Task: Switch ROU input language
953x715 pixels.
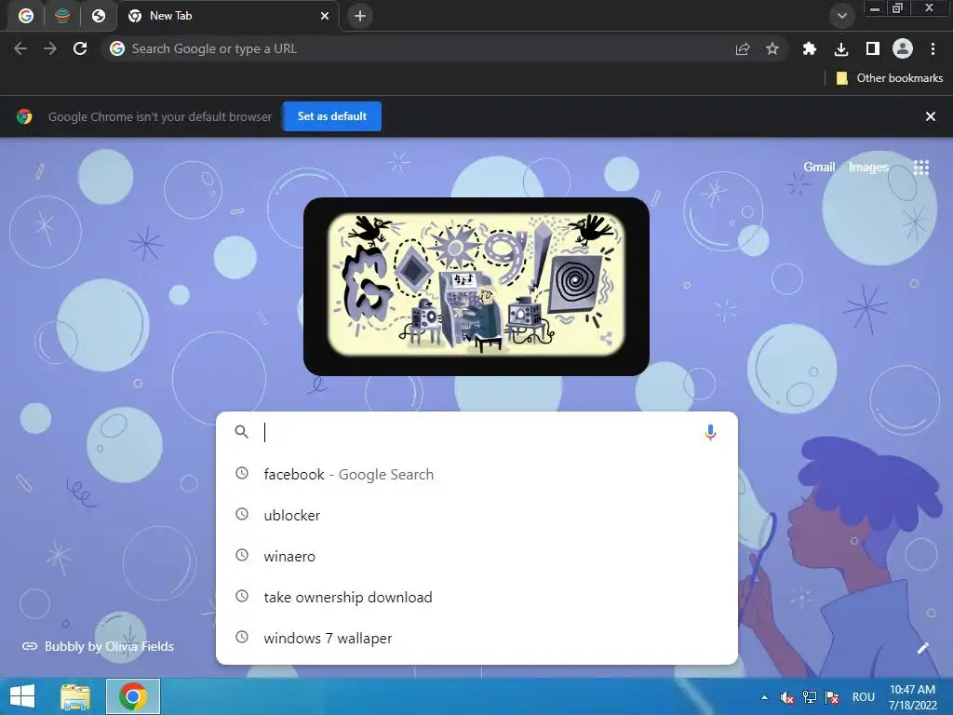Action: 863,697
